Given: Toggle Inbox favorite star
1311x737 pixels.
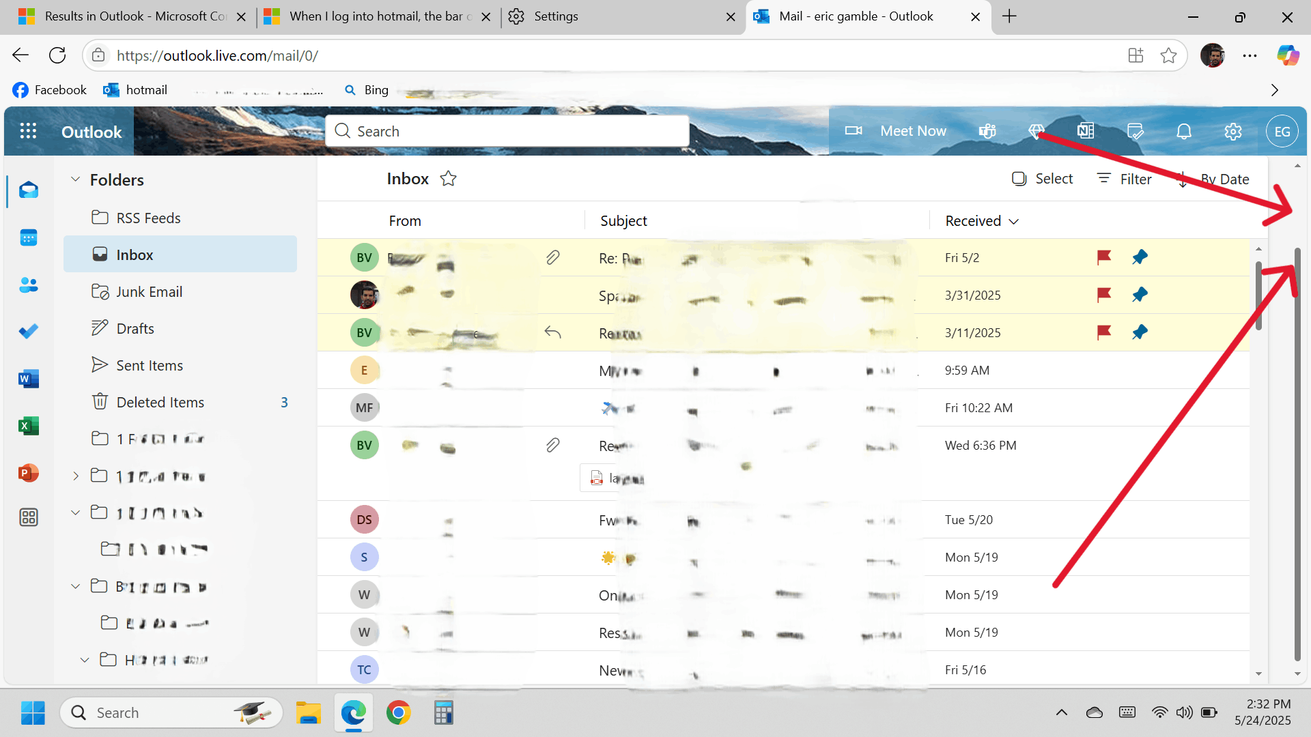Looking at the screenshot, I should pyautogui.click(x=448, y=179).
